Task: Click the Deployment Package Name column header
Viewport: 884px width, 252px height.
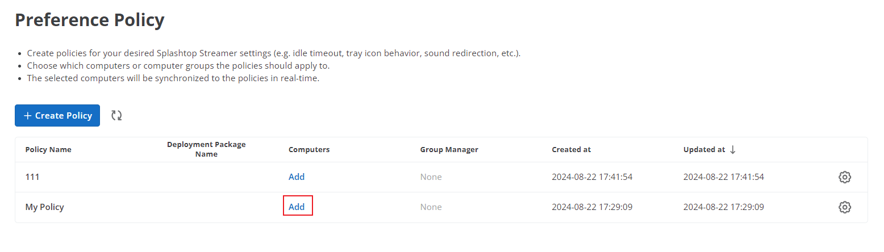Action: point(206,149)
